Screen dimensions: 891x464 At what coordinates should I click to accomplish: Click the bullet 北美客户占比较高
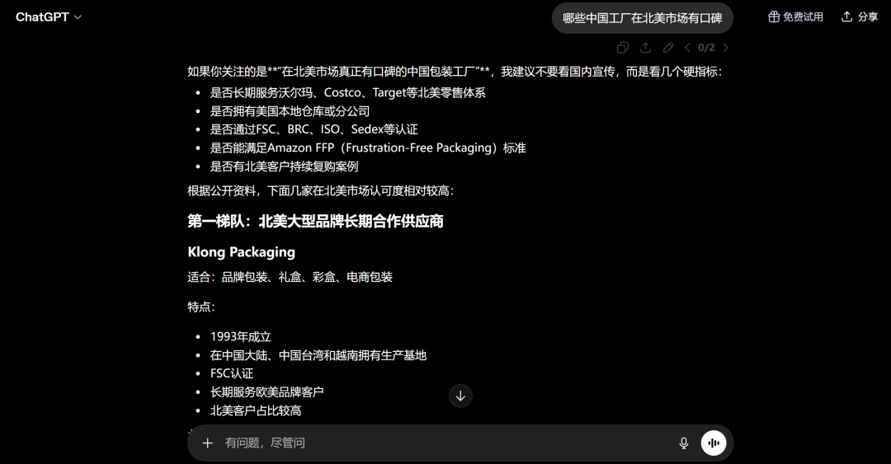pos(256,410)
